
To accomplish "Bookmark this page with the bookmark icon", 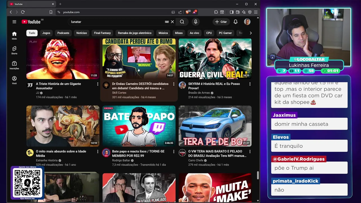I will [x=51, y=12].
